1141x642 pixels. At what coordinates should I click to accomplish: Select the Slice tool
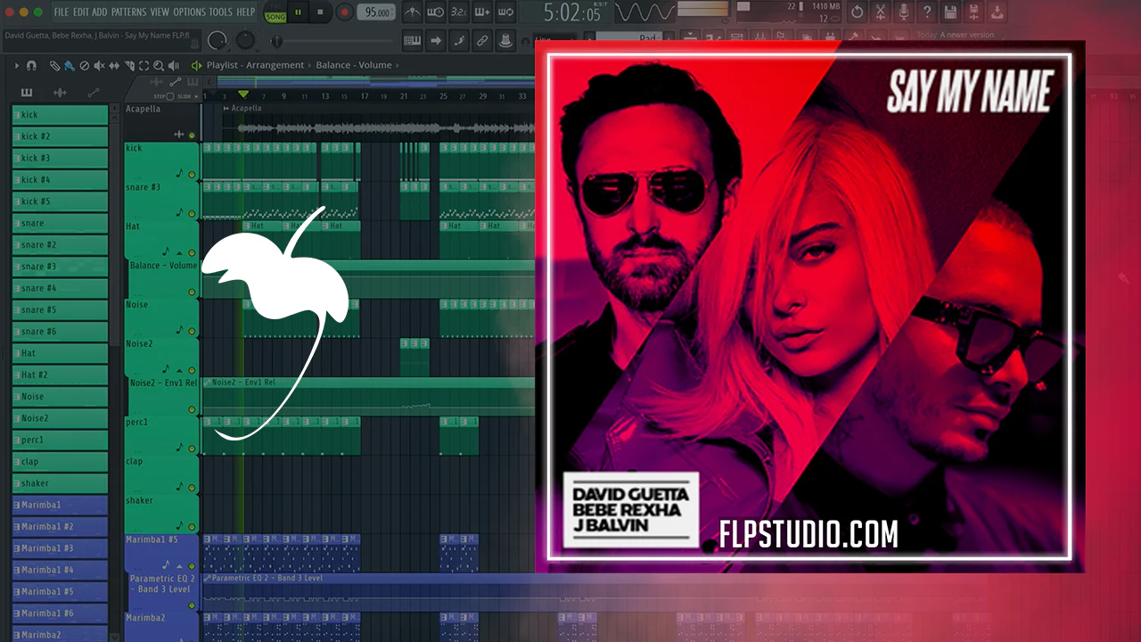(x=128, y=65)
